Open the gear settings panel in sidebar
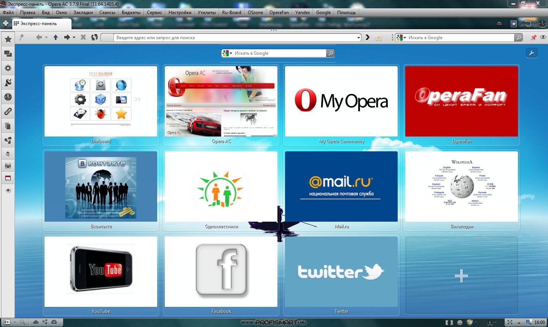The height and width of the screenshot is (327, 548). (x=8, y=68)
